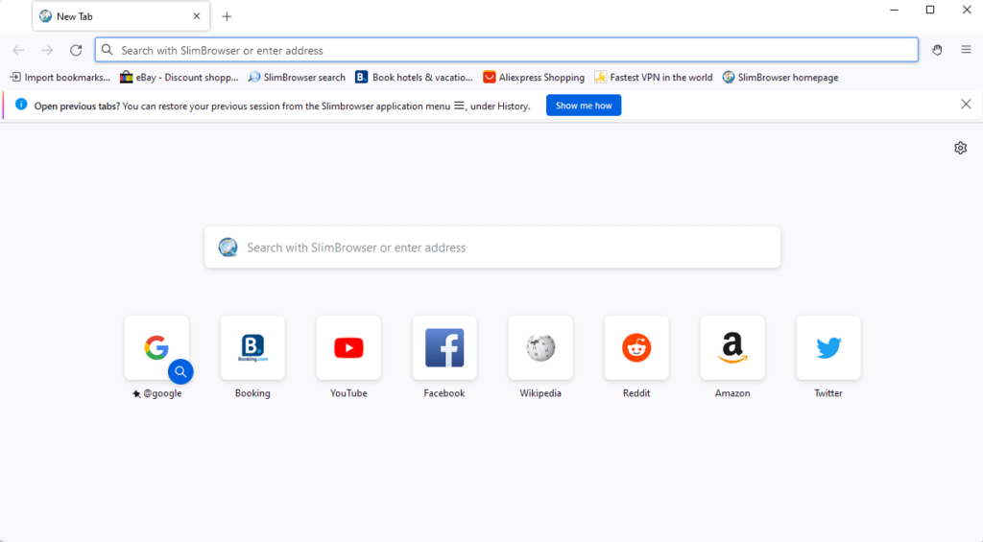Open the hand icon toolbar button

click(x=937, y=50)
